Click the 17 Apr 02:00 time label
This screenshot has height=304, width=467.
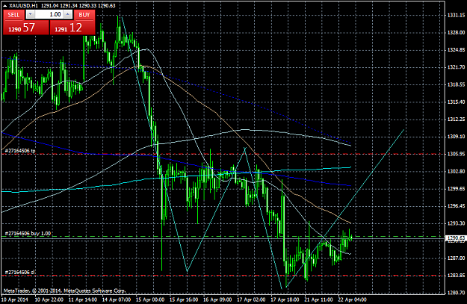point(251,300)
